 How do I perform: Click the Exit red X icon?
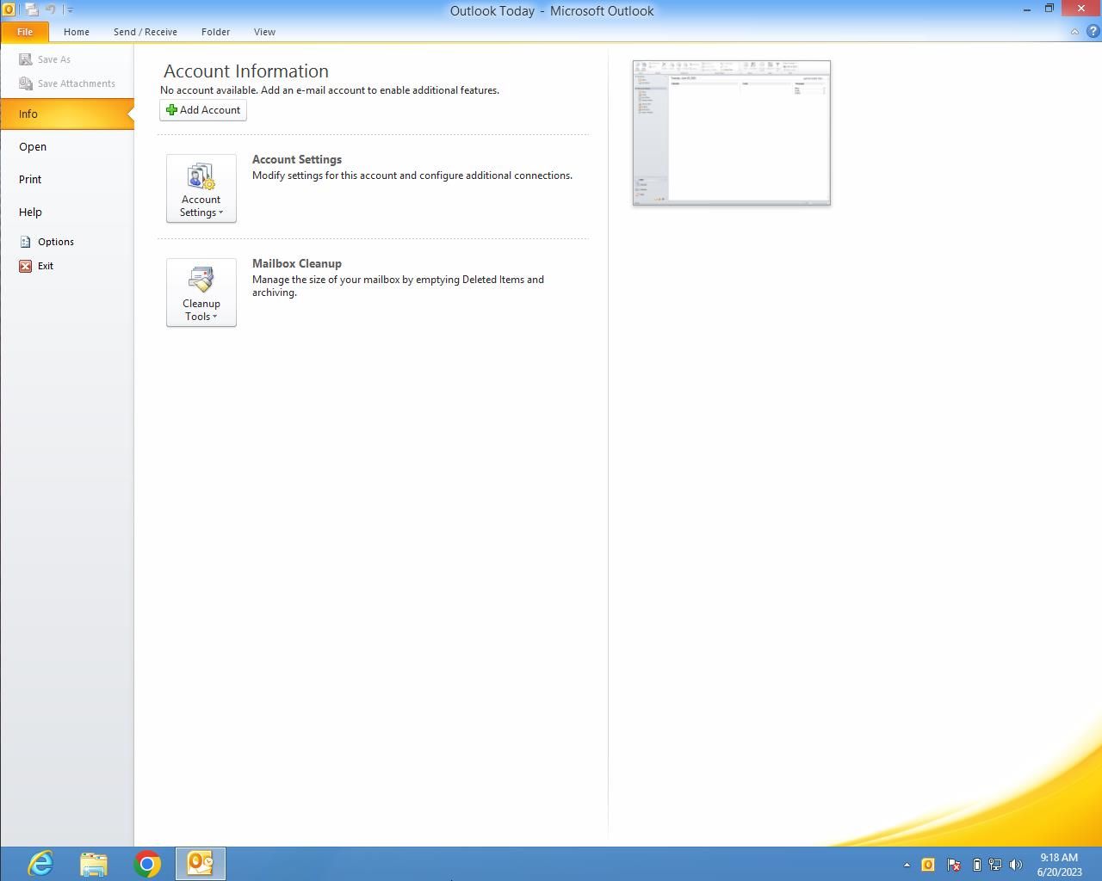26,266
